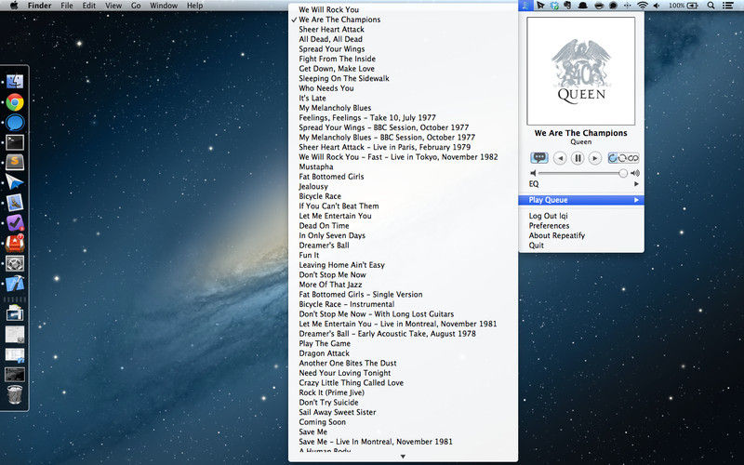This screenshot has height=465, width=744.
Task: Open Terminal from the dock
Action: 15,142
